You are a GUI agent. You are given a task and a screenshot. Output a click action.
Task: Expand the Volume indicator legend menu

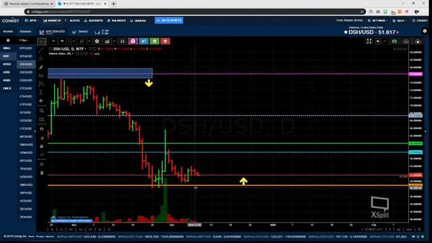coord(72,54)
